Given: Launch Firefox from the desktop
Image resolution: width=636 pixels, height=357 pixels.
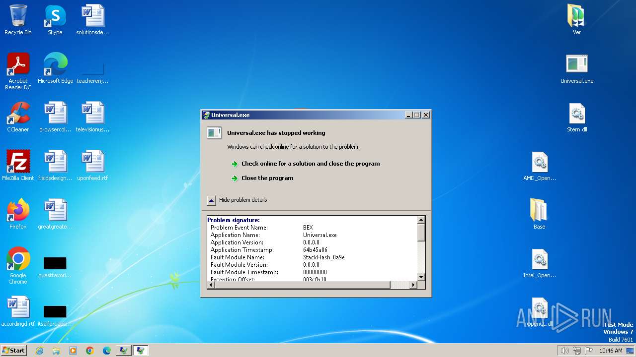Looking at the screenshot, I should (x=18, y=214).
